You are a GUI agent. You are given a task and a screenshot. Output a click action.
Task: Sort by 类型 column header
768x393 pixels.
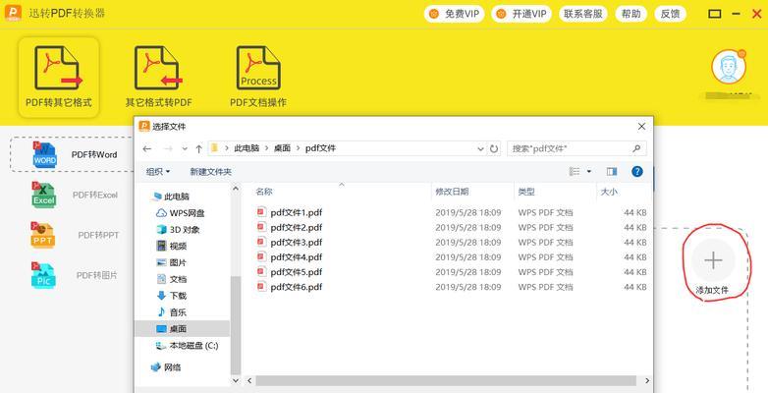click(526, 192)
